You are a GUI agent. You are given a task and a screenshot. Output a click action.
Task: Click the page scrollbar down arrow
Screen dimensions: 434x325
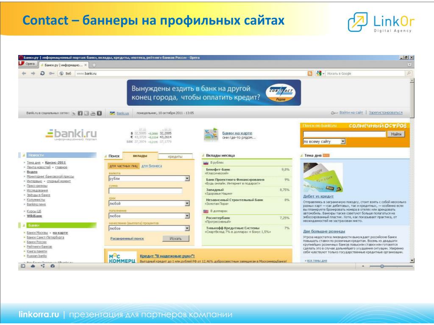[412, 261]
